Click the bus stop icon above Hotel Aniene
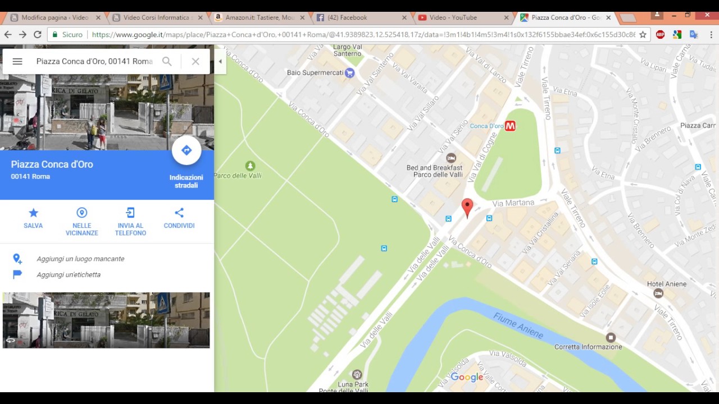The image size is (719, 404). pos(594,261)
